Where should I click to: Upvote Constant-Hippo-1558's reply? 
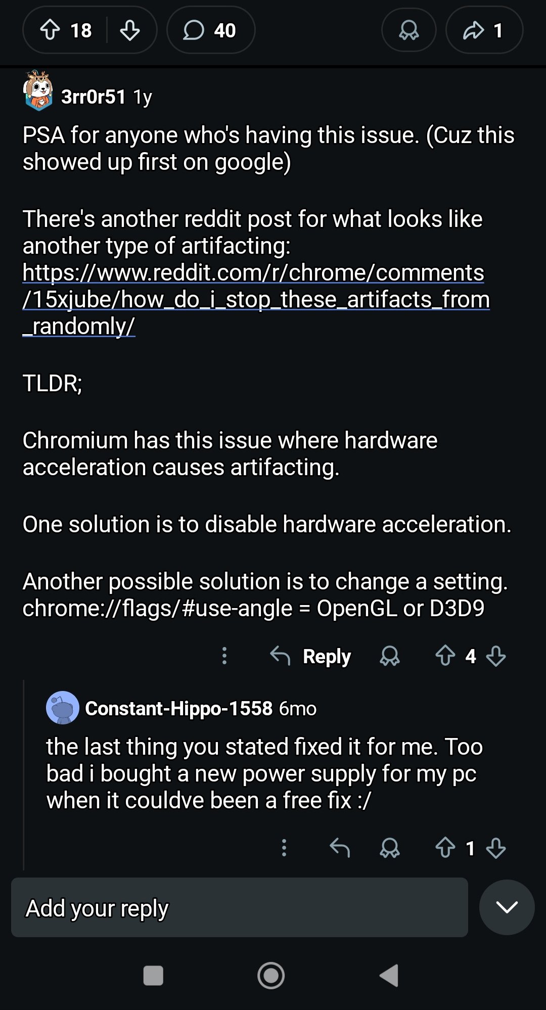pos(445,848)
